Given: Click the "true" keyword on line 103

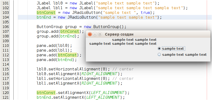Looking at the screenshot, I should point(145,13).
